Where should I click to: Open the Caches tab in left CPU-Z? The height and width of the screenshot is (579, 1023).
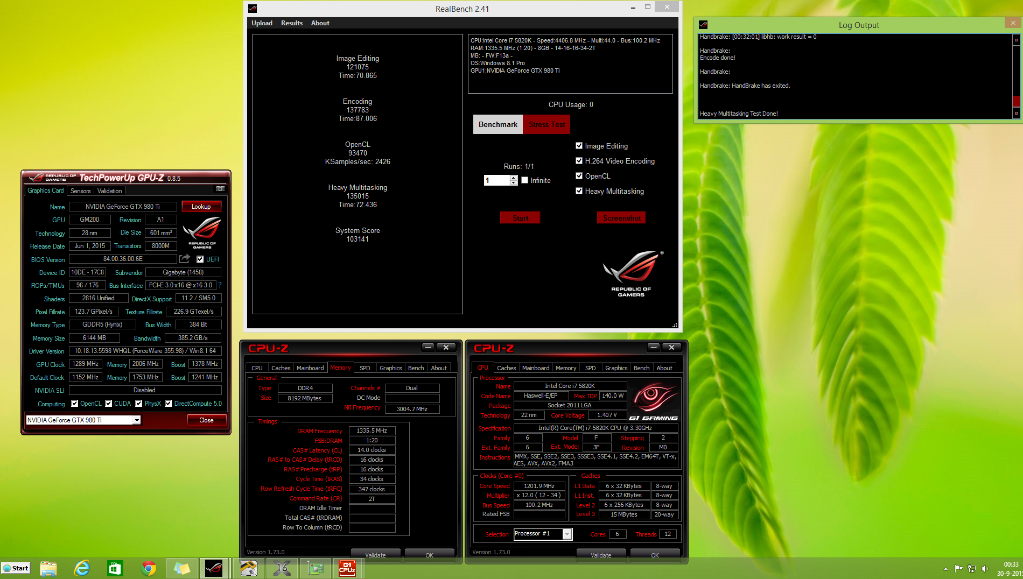coord(281,368)
